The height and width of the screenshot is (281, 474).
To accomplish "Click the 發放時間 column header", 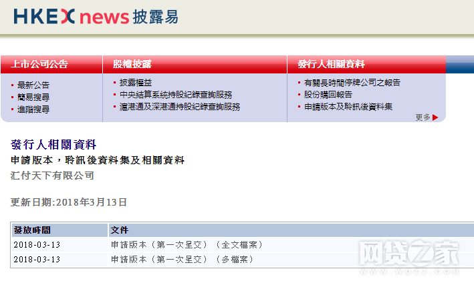I will [x=32, y=230].
